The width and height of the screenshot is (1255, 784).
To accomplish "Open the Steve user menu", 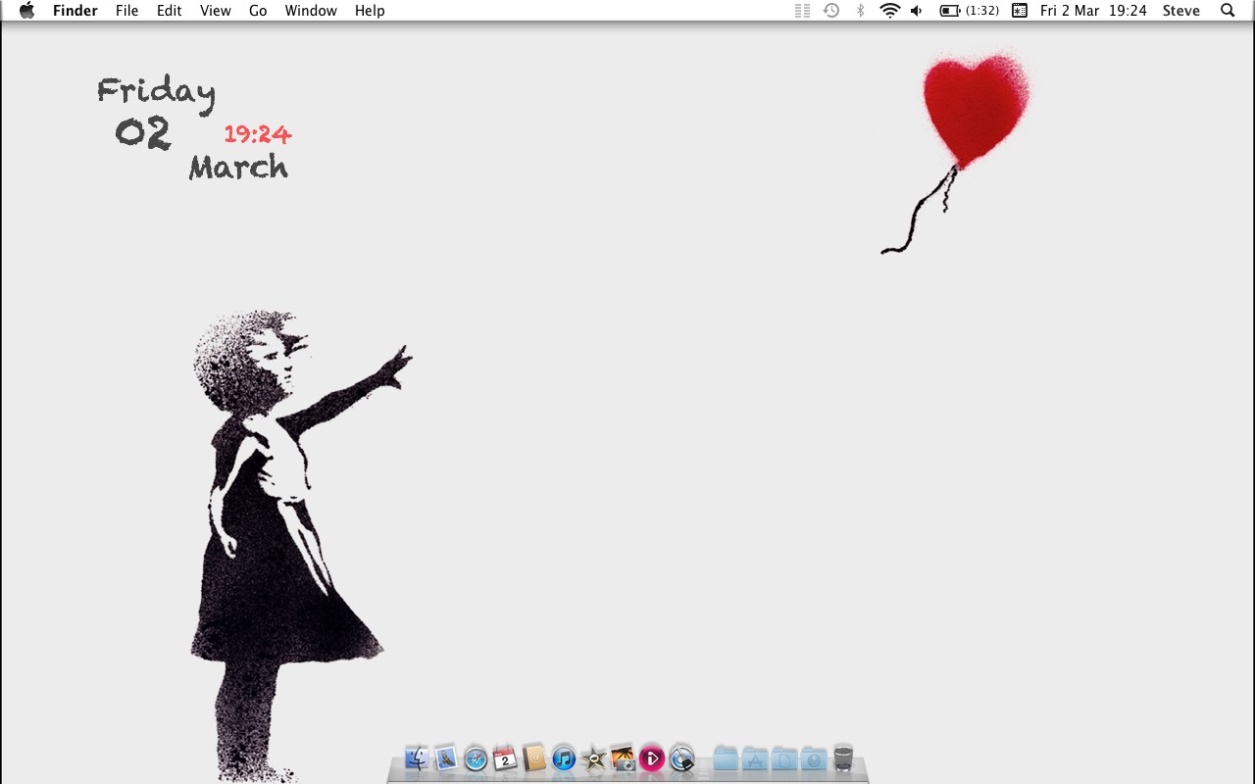I will [1181, 11].
